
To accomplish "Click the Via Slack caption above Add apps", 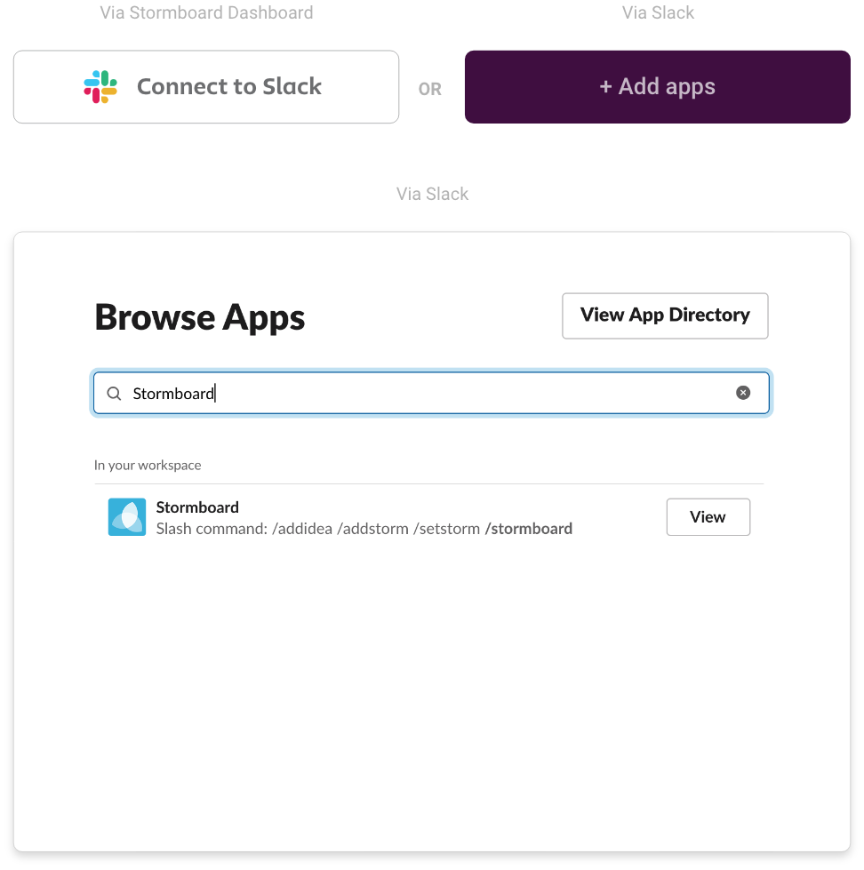I will pyautogui.click(x=658, y=12).
